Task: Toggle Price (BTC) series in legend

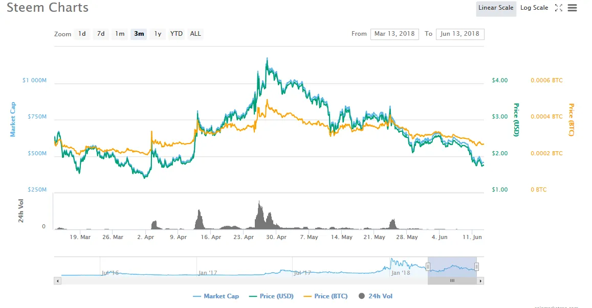Action: pos(325,296)
